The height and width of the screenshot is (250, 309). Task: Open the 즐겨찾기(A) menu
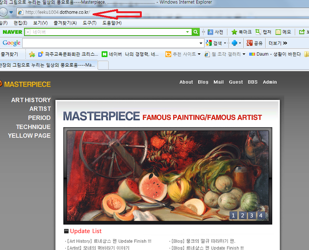(65, 23)
